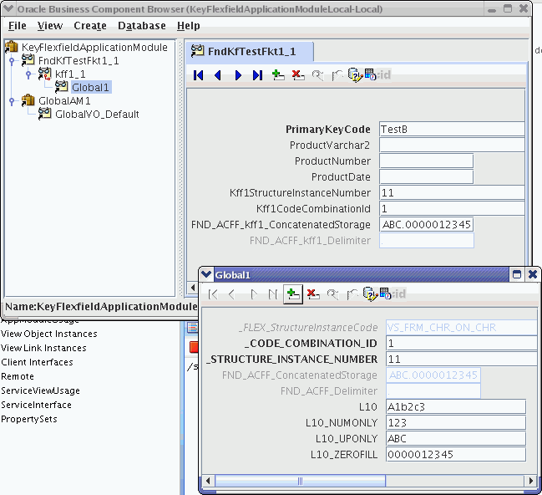
Task: Delete current row in FndKfTestFkt1_1 toolbar
Action: point(298,75)
